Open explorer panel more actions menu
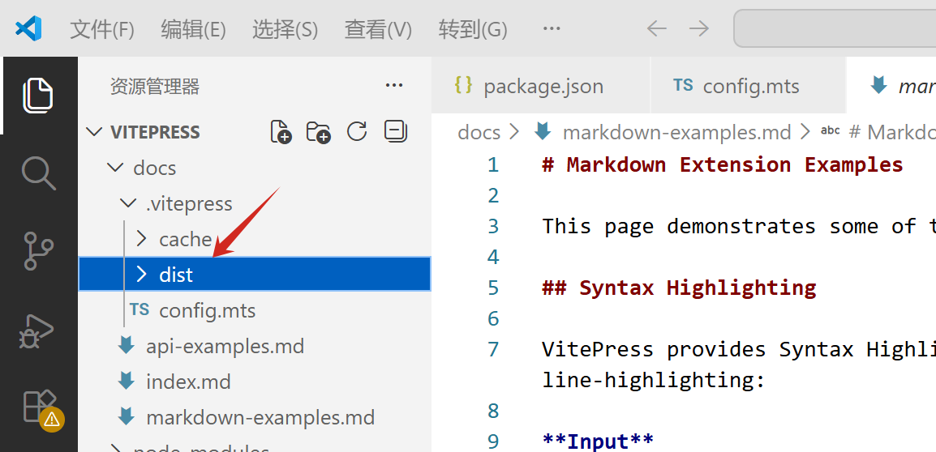This screenshot has width=936, height=452. (394, 86)
